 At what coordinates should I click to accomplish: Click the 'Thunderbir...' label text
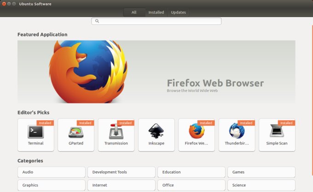pyautogui.click(x=237, y=144)
